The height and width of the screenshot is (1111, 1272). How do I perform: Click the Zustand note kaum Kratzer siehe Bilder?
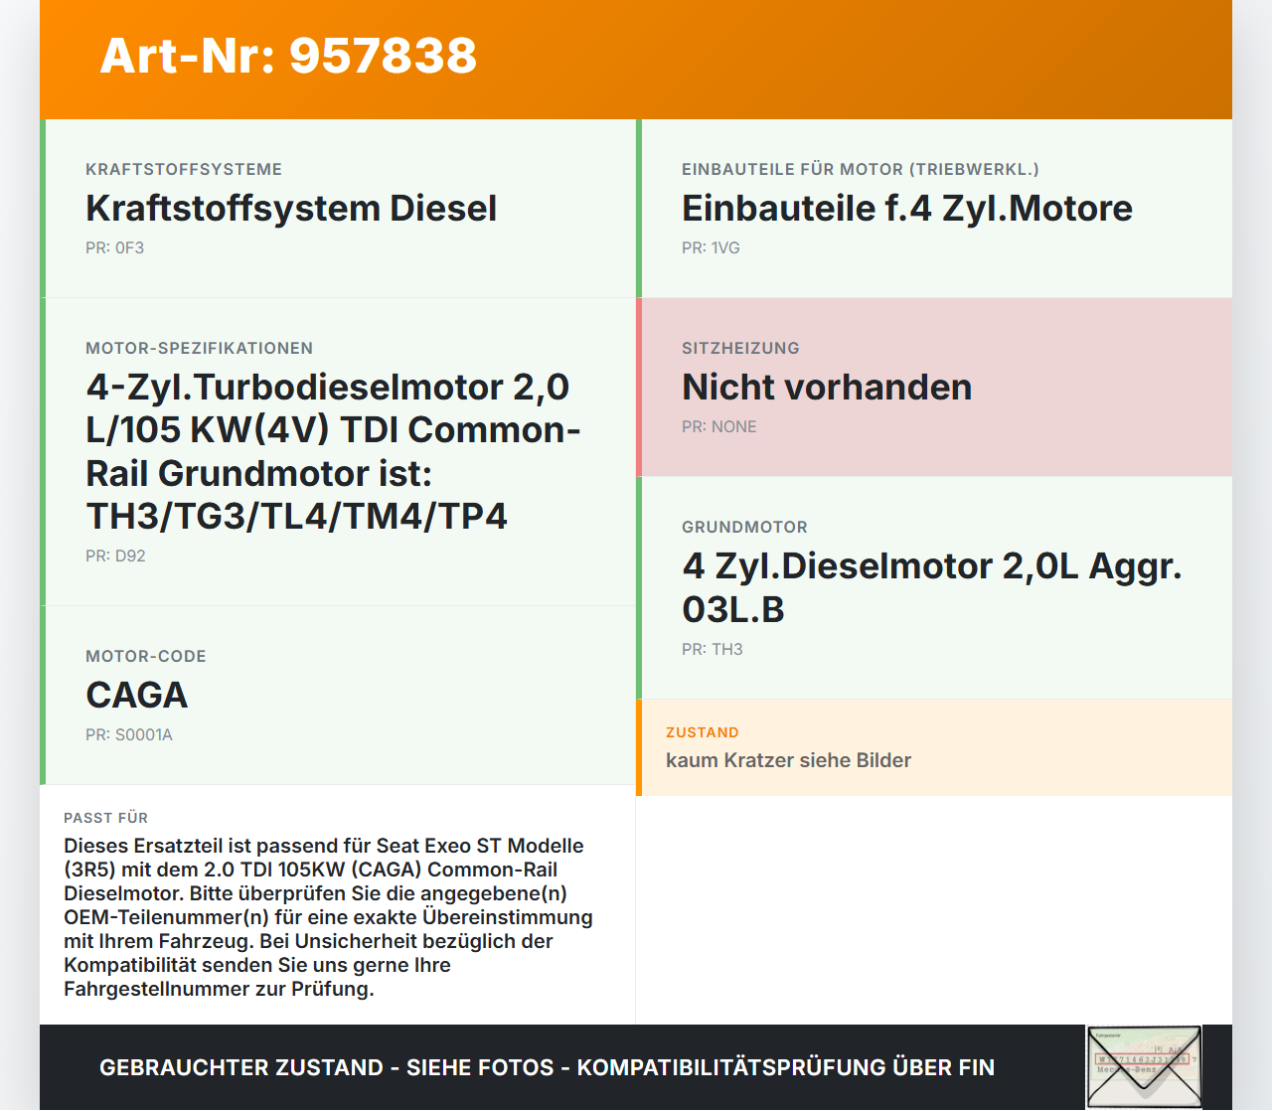[788, 760]
